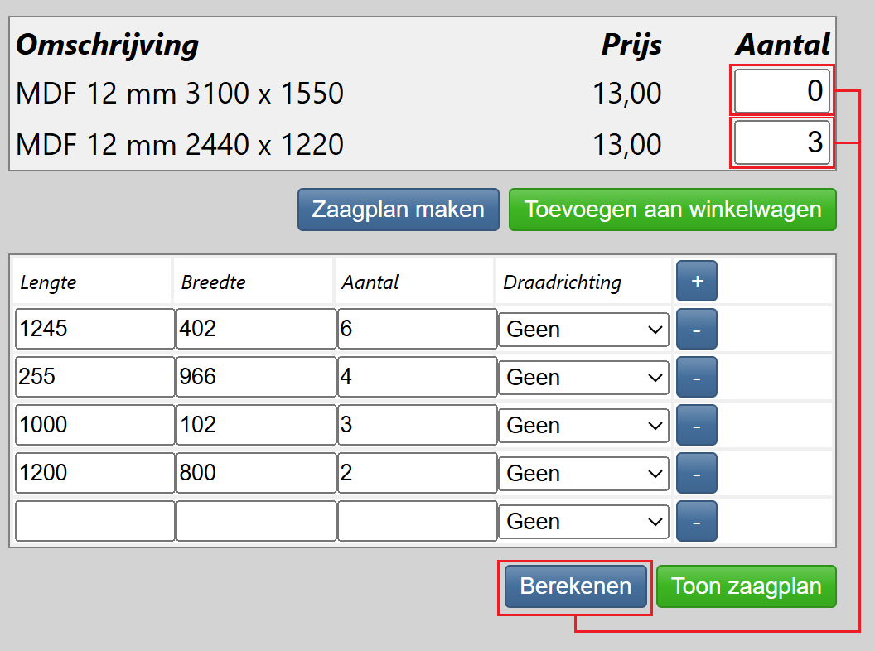The width and height of the screenshot is (875, 651).
Task: Click the quantity field showing 0
Action: (x=781, y=92)
